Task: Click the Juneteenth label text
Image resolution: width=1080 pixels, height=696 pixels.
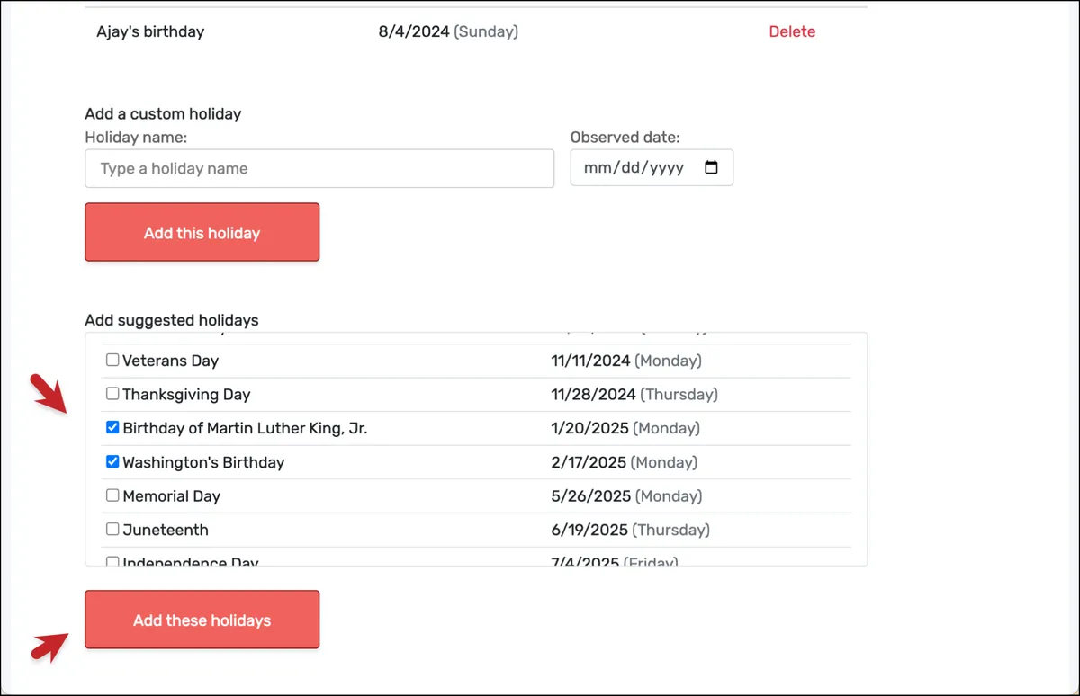Action: point(166,530)
